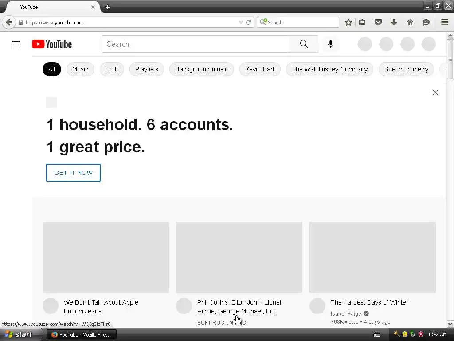The width and height of the screenshot is (454, 341).
Task: Open 'We Don't Talk About Apple Bottom Jeans' title
Action: click(x=101, y=307)
